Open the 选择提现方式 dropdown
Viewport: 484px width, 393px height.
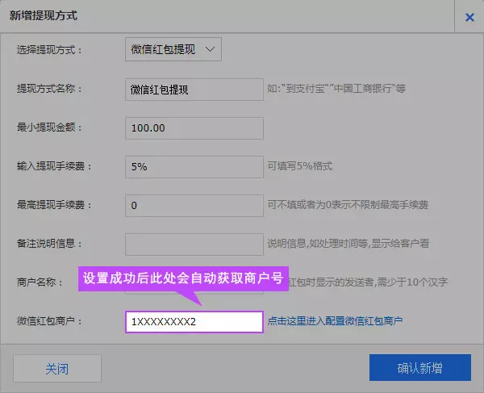(173, 49)
